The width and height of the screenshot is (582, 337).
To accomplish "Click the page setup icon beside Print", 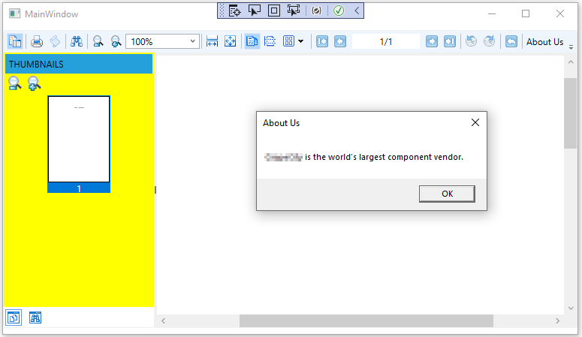I will coord(55,41).
